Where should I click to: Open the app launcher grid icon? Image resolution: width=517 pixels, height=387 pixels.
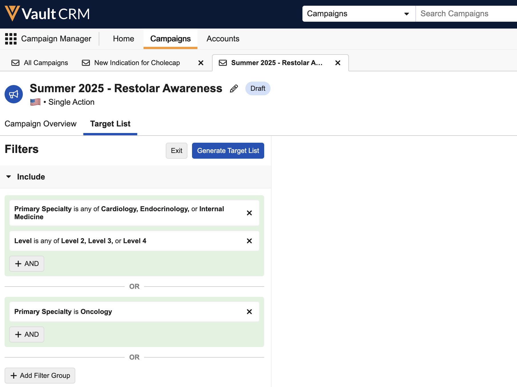point(11,39)
